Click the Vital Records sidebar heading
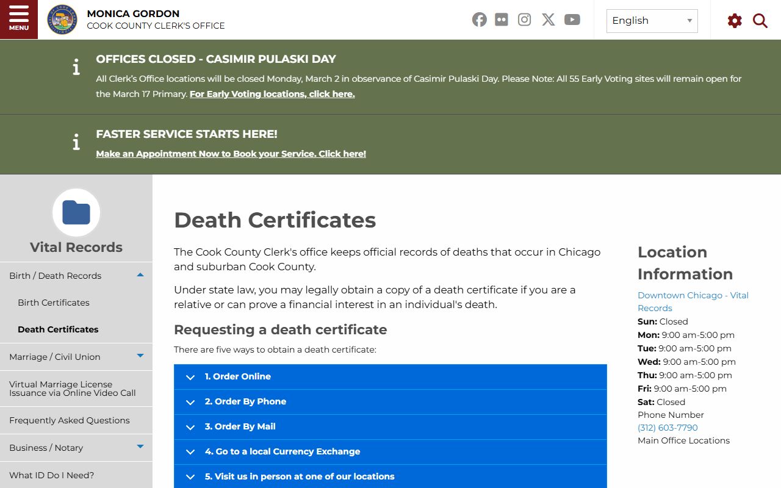The height and width of the screenshot is (488, 781). tap(76, 247)
